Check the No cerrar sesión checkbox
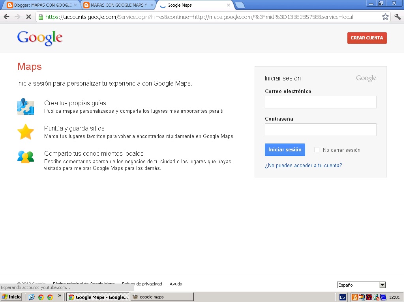 click(x=317, y=149)
